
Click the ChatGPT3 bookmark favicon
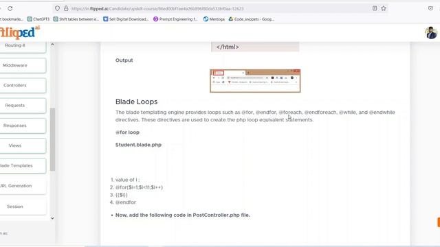(30, 19)
